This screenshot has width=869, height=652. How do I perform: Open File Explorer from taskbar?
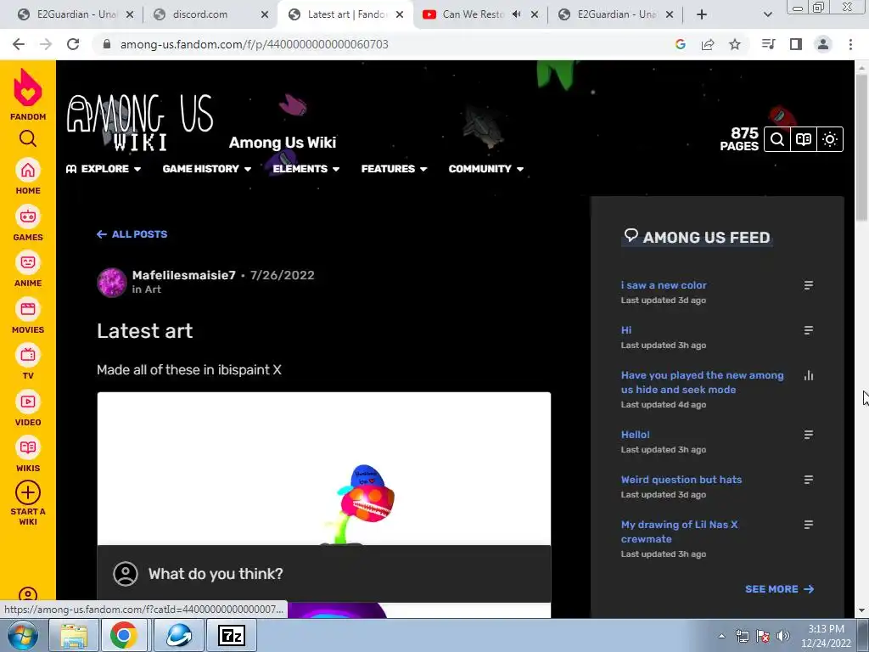coord(74,636)
